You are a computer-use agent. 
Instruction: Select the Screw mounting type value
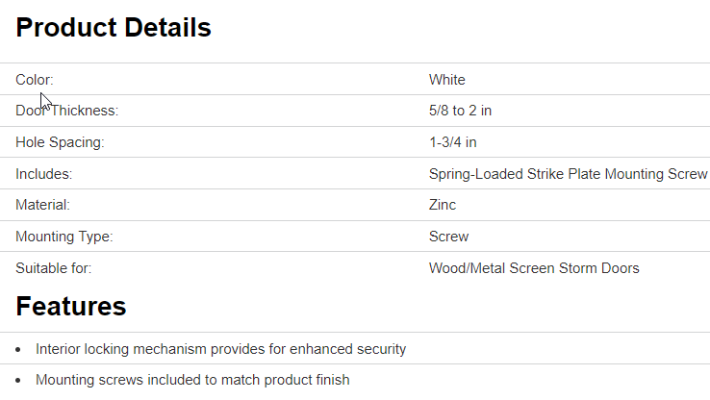tap(449, 237)
